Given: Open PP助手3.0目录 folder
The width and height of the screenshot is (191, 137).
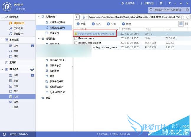Looking at the screenshot, I should tap(55, 60).
